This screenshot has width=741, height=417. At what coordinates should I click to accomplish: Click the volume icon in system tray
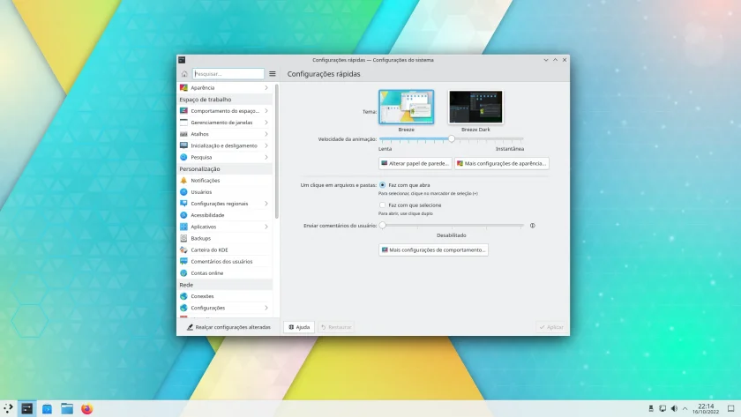[x=674, y=408]
